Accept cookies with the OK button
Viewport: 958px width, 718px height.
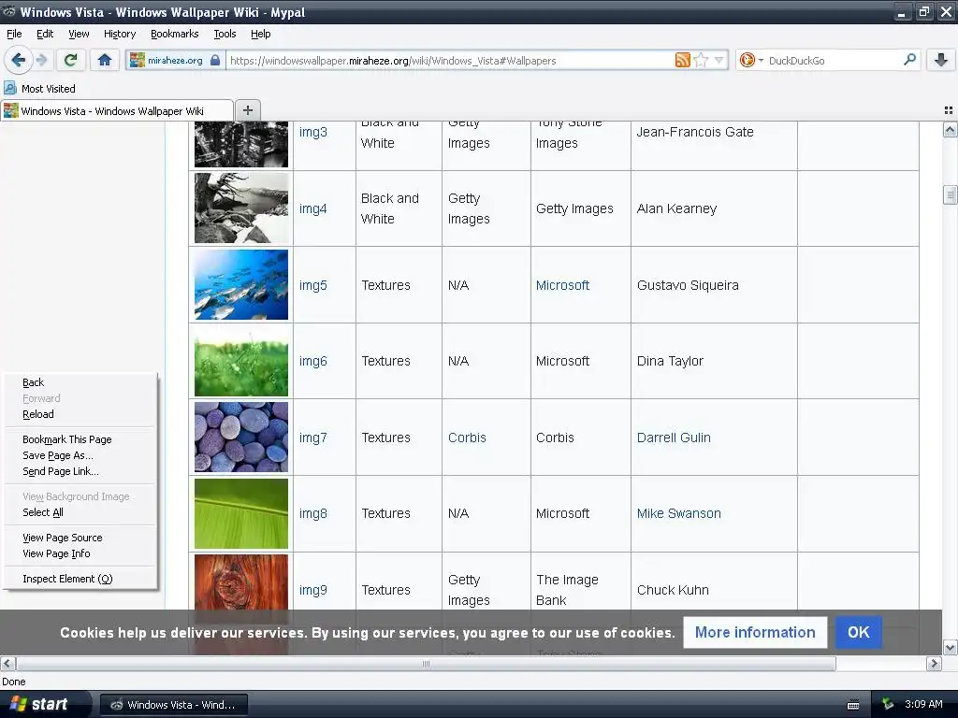point(859,633)
